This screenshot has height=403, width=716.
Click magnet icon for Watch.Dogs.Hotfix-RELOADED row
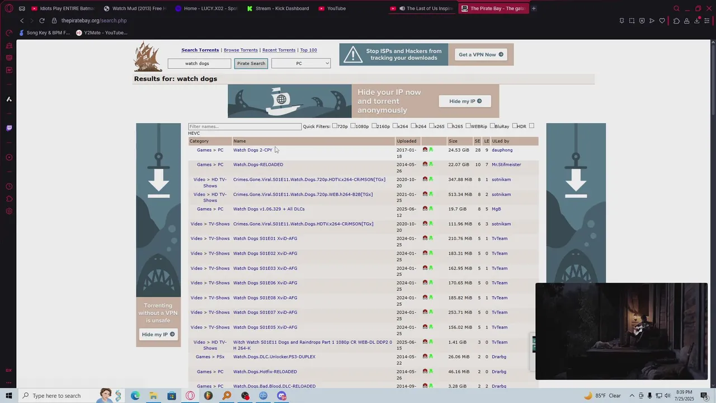(x=425, y=372)
